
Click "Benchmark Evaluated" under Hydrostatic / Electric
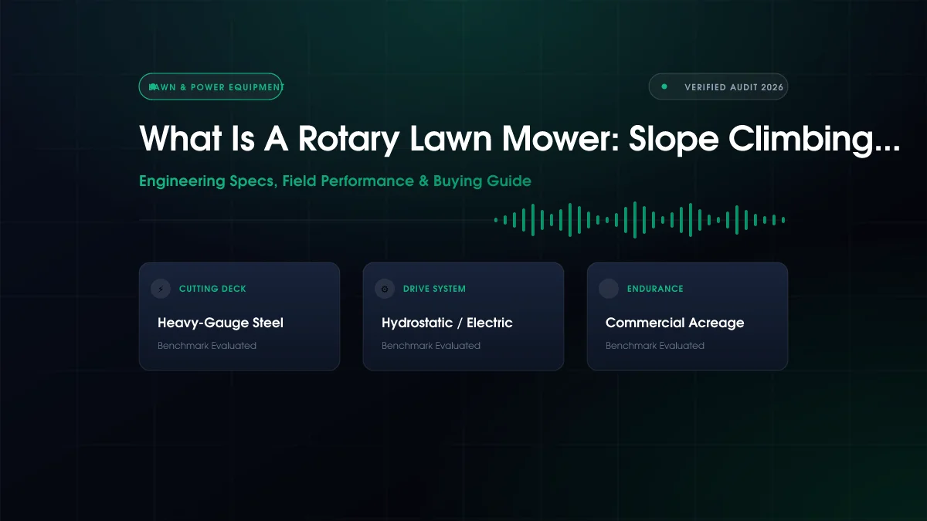(x=431, y=346)
